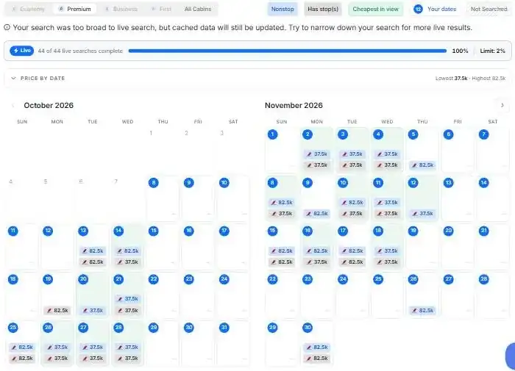Select the November 26 date circle
Image resolution: width=515 pixels, height=371 pixels.
click(x=413, y=279)
